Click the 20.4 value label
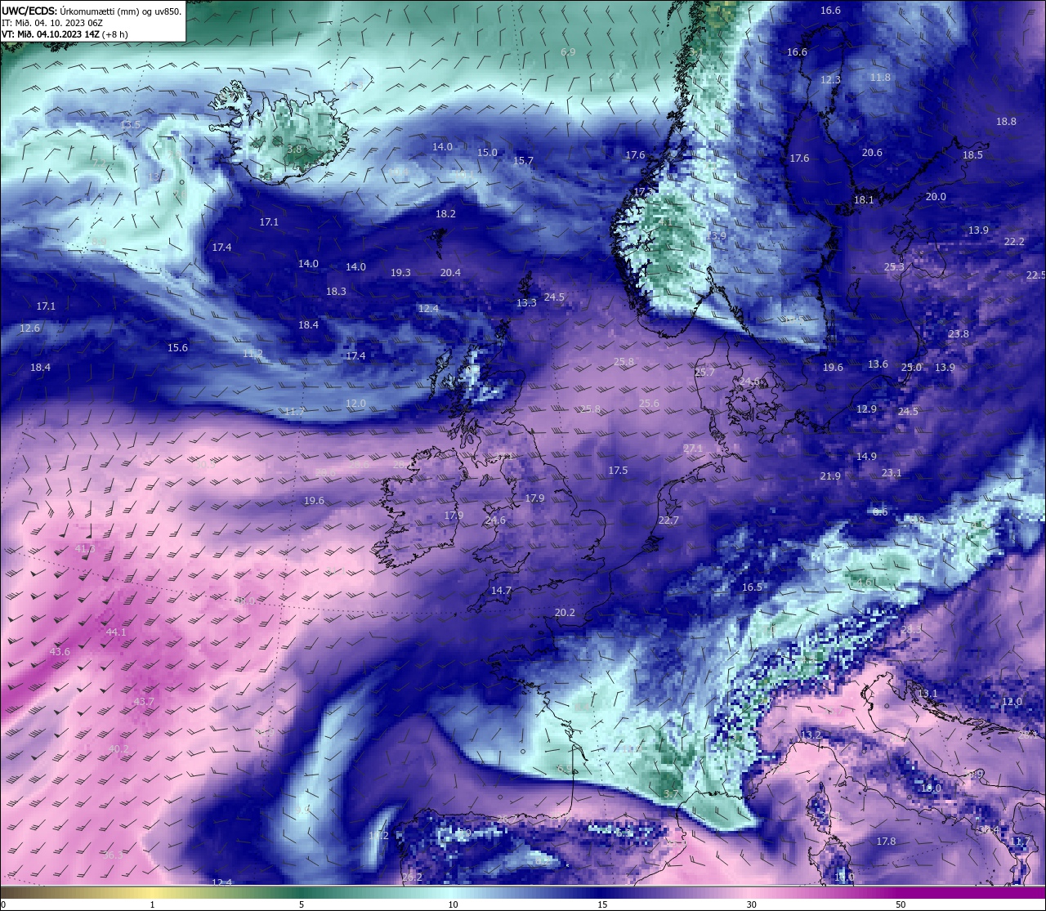1046x911 pixels. [x=450, y=273]
